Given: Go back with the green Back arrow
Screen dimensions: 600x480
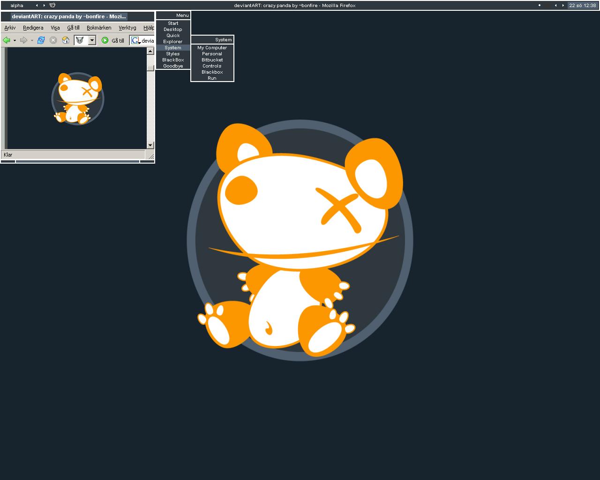Looking at the screenshot, I should point(7,40).
